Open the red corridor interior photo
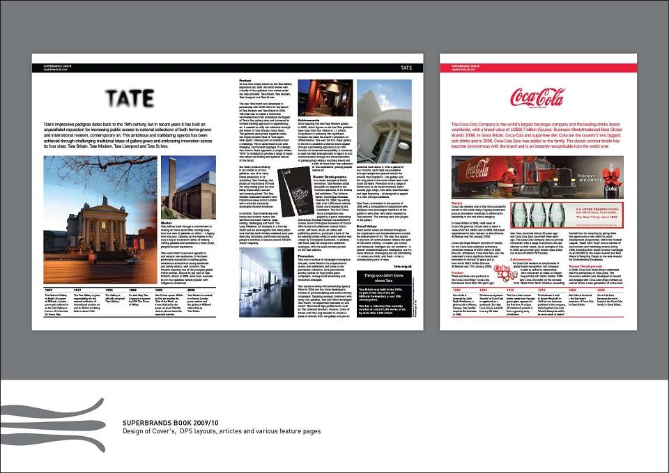669x473 pixels. coord(325,98)
